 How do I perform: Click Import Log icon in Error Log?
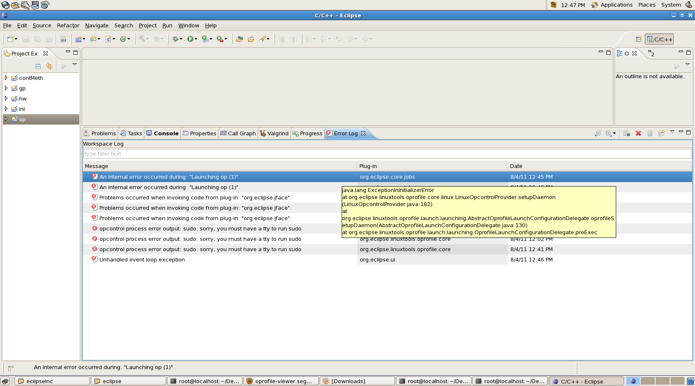pos(608,133)
